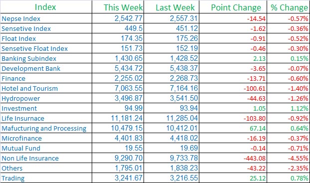Select the Others last week value 1,838.23
The height and width of the screenshot is (183, 310).
184,168
